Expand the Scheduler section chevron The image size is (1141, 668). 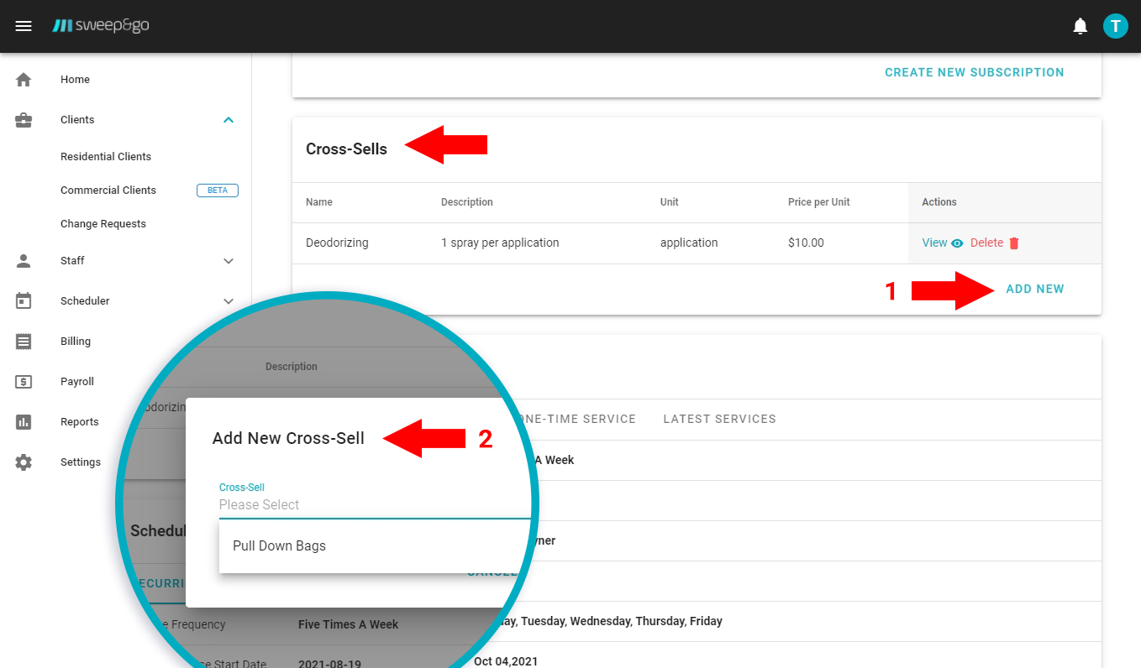229,301
